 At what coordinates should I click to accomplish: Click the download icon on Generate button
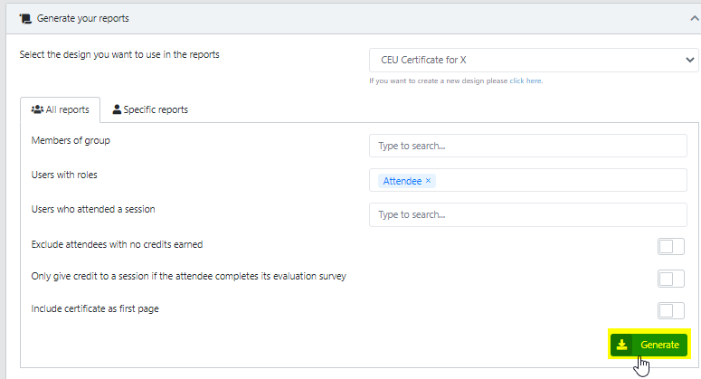click(x=621, y=345)
